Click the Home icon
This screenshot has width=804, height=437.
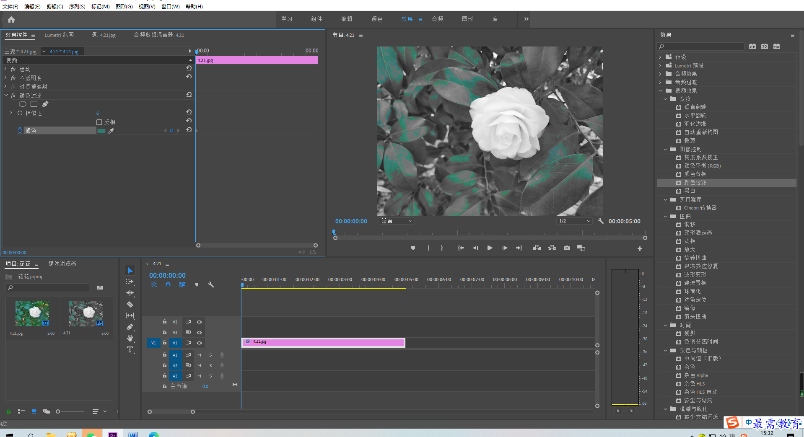pyautogui.click(x=11, y=19)
